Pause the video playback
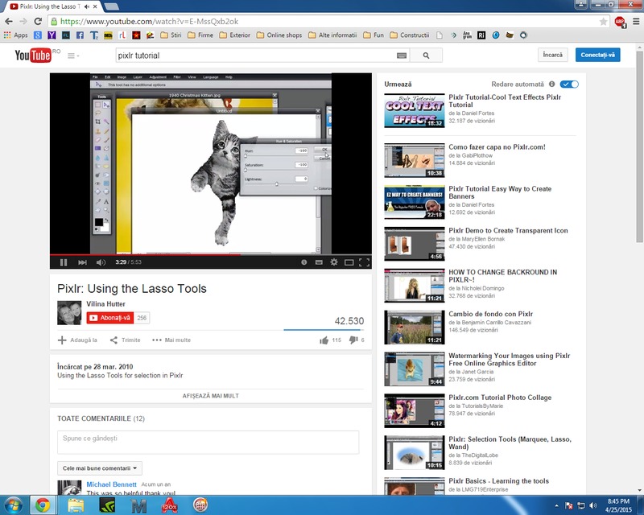The height and width of the screenshot is (515, 644). click(x=64, y=262)
